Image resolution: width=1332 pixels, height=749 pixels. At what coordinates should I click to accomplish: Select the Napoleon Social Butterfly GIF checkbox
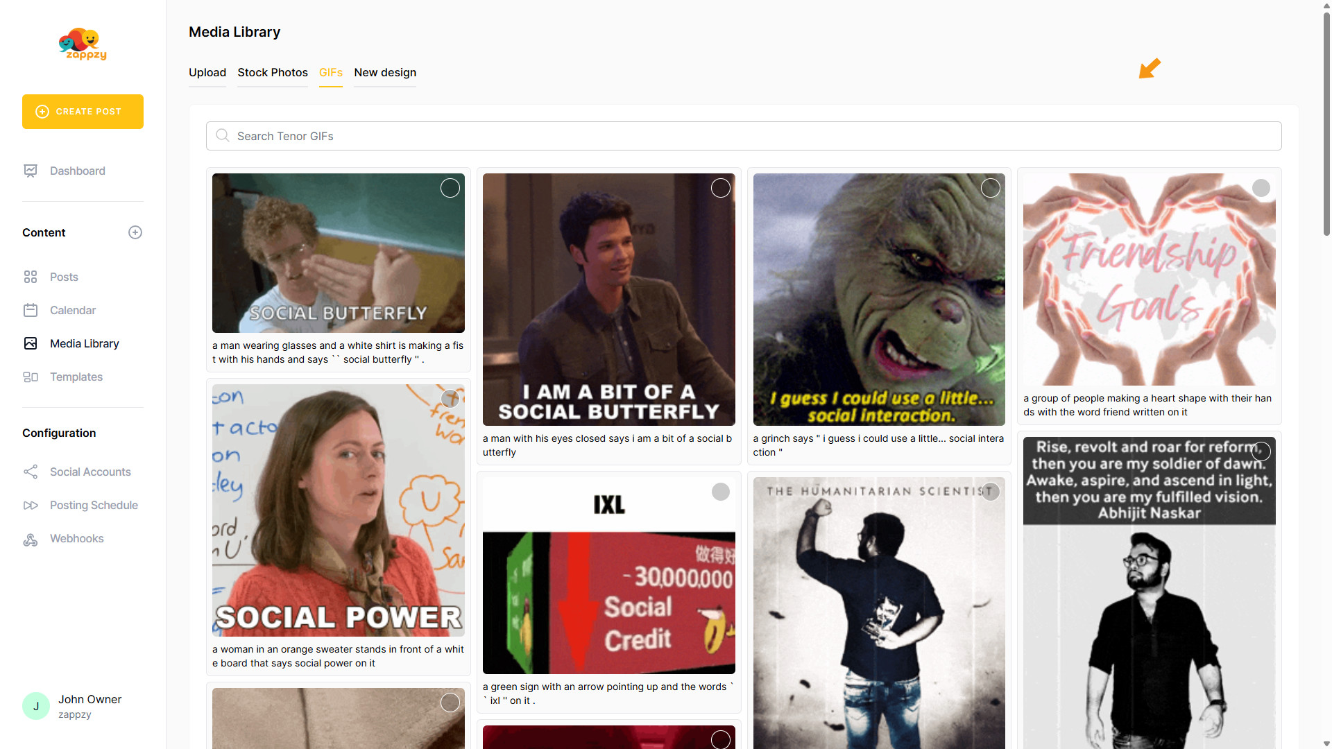tap(450, 188)
